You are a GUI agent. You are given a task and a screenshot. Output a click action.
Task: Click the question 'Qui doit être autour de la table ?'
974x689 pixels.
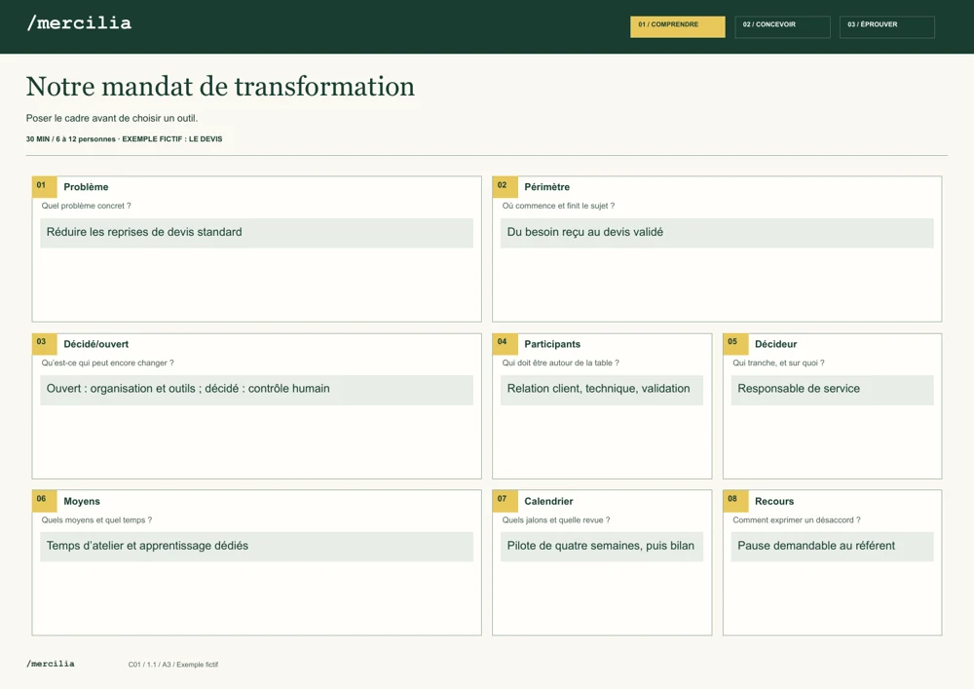point(560,363)
